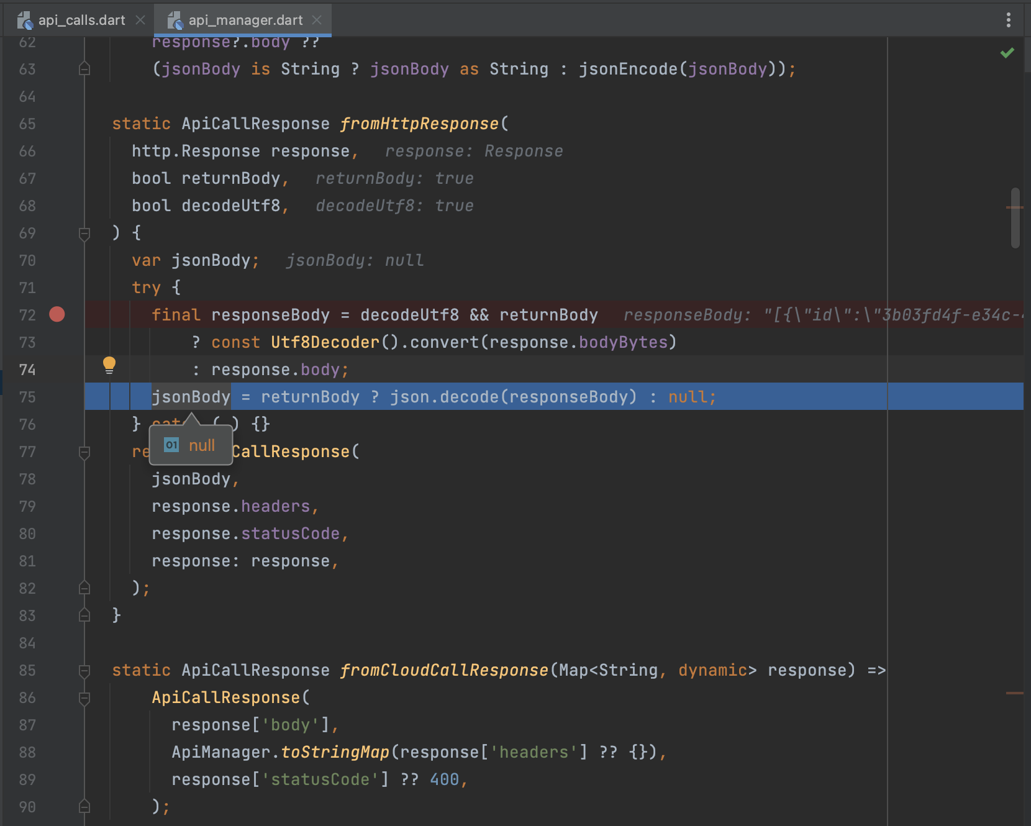
Task: Toggle the breakpoint on line 72
Action: 57,315
